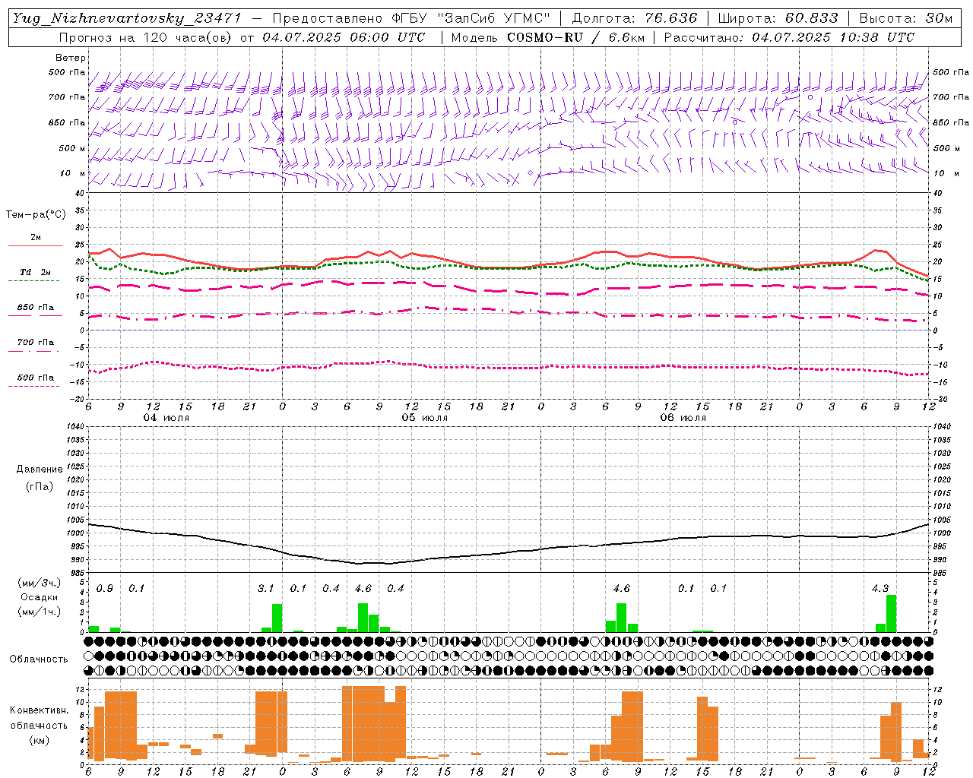Click the 05 июля date label
973x778 pixels.
425,418
